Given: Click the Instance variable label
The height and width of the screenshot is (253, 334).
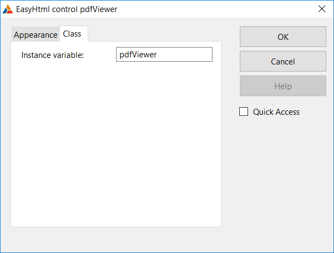Looking at the screenshot, I should [53, 55].
